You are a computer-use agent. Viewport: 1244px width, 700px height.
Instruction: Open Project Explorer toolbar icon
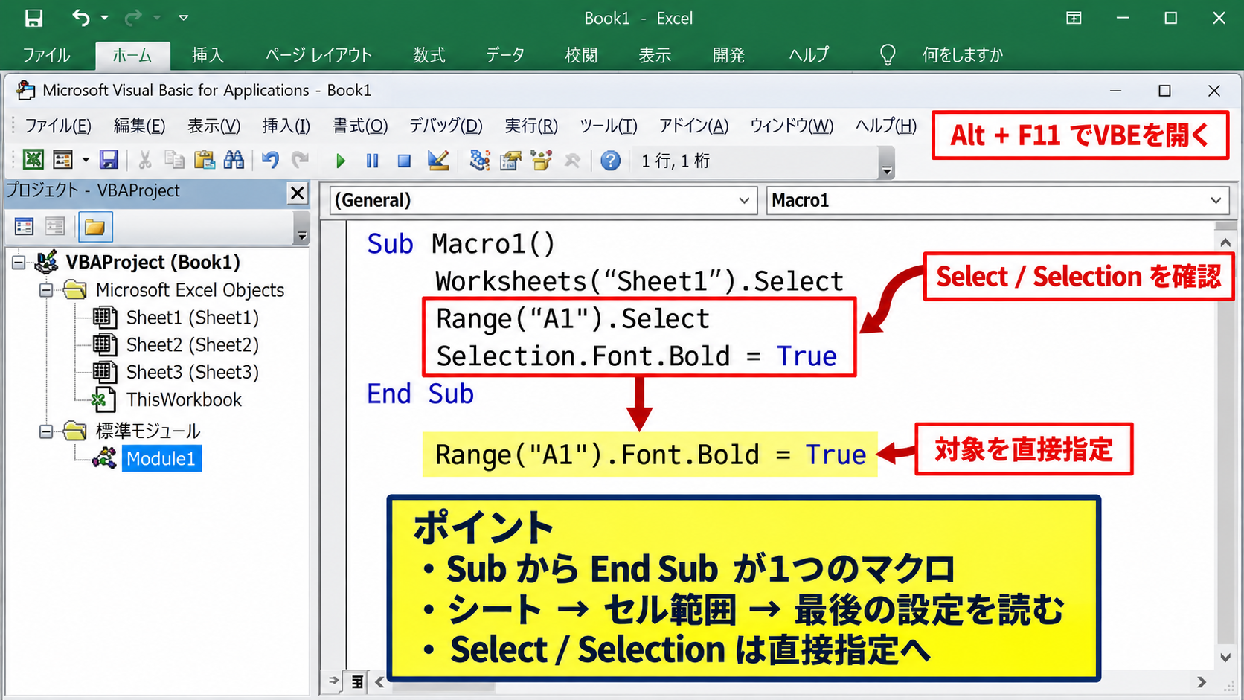point(479,160)
